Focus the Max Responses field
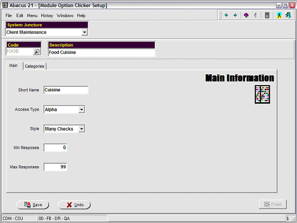This screenshot has width=297, height=223. click(x=55, y=167)
